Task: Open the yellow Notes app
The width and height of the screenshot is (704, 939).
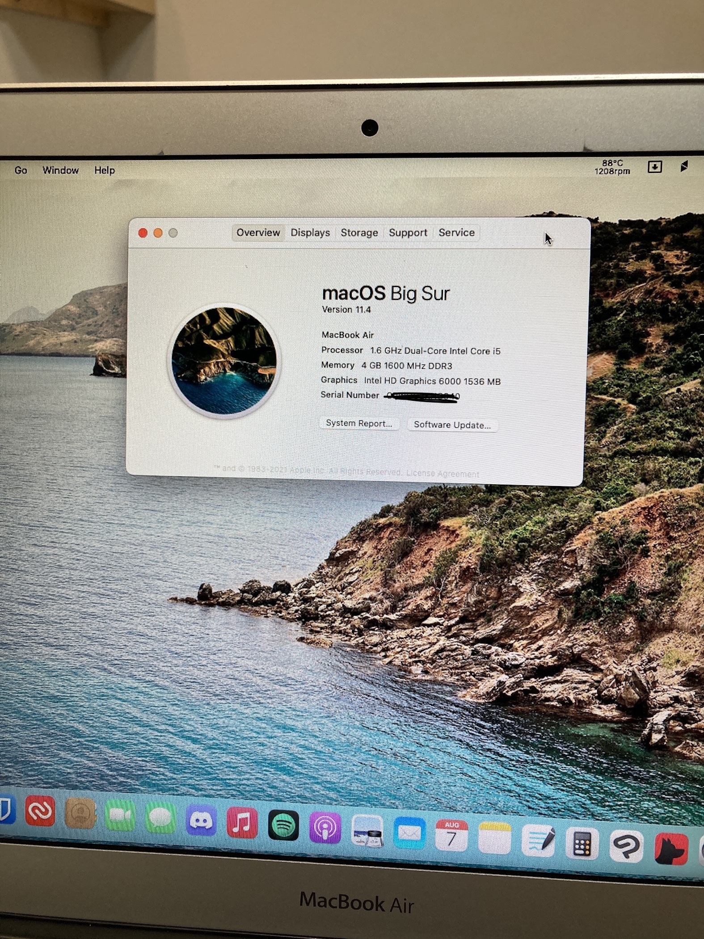Action: pos(494,838)
